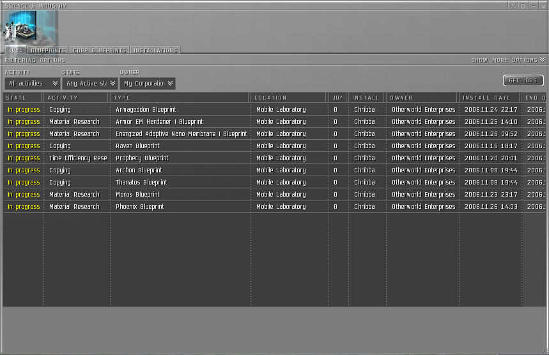Switch to the Corp Blueprints tab
This screenshot has height=355, width=549.
(100, 50)
